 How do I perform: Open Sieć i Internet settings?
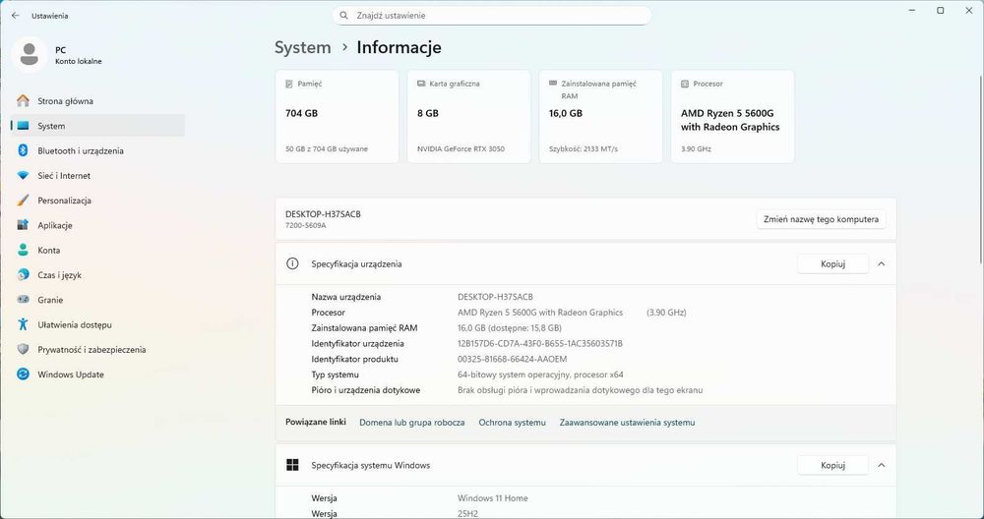click(x=97, y=176)
